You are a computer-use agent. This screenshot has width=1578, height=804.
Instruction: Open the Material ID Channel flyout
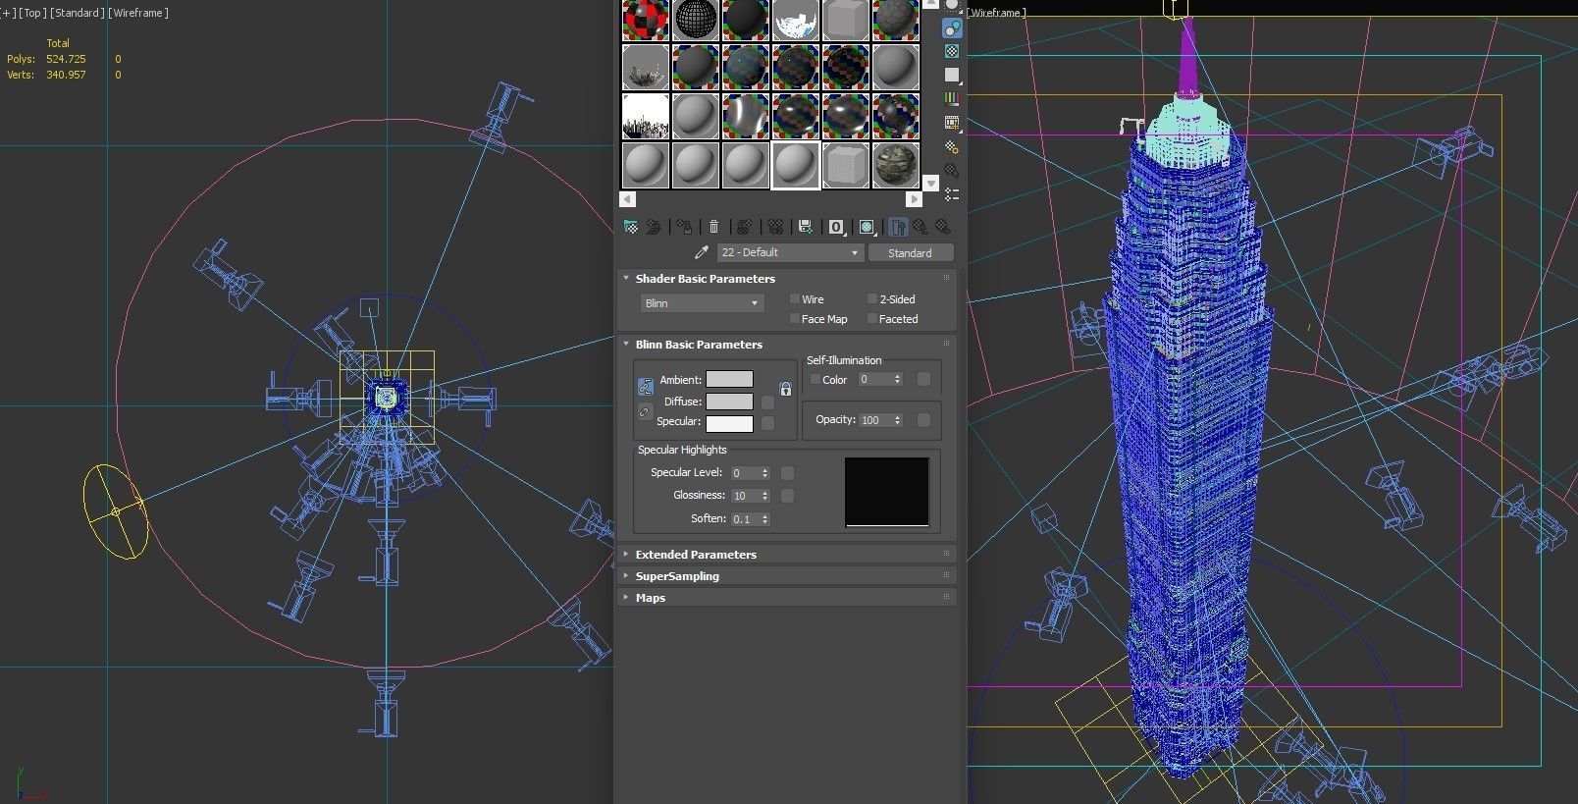(836, 227)
